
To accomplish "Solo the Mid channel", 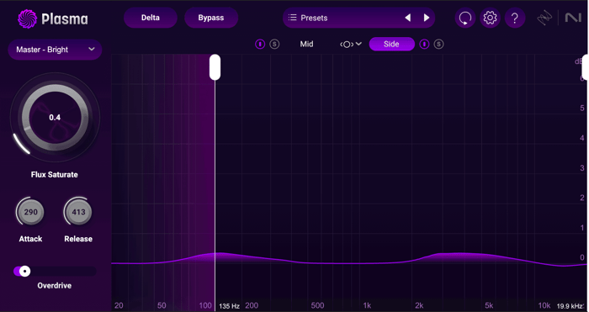I will point(274,45).
